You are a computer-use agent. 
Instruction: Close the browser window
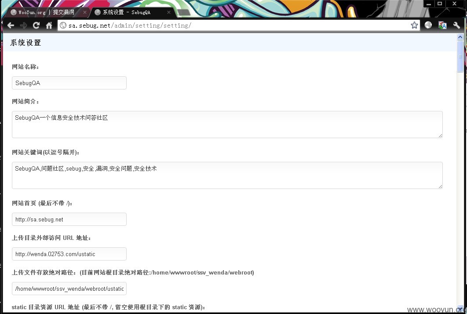pyautogui.click(x=455, y=4)
